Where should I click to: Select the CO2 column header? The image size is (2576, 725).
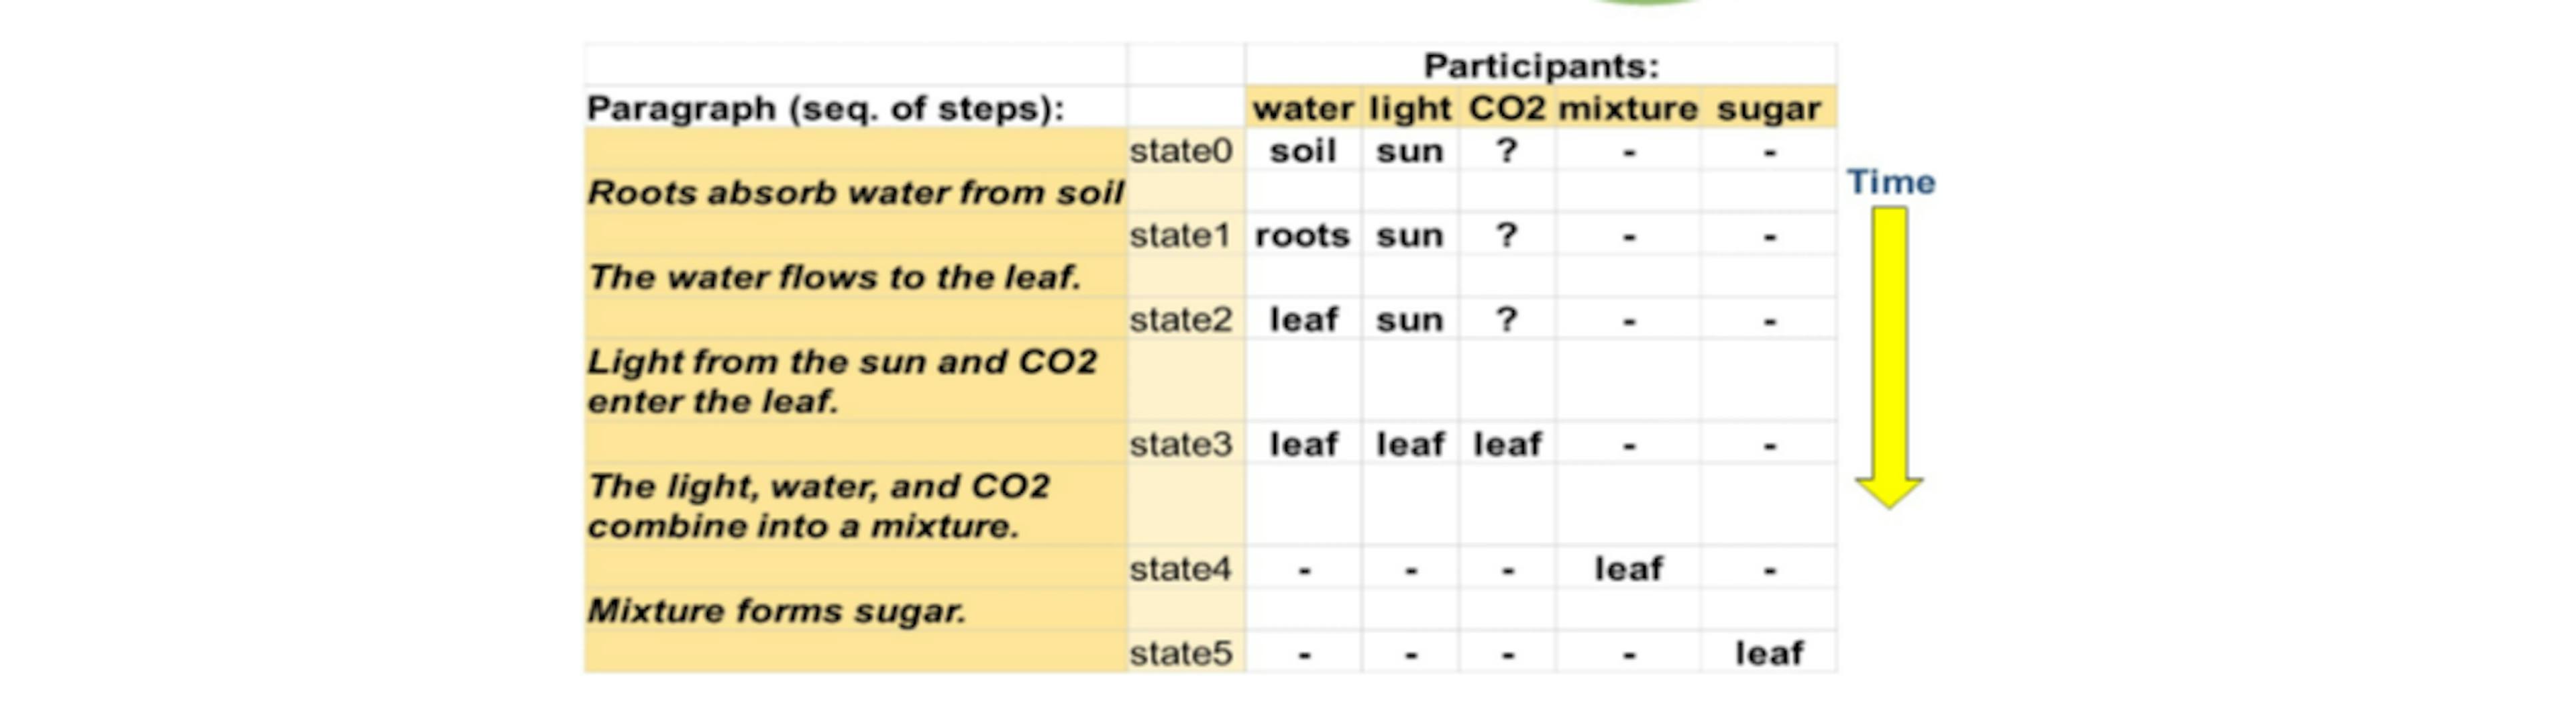point(1506,108)
